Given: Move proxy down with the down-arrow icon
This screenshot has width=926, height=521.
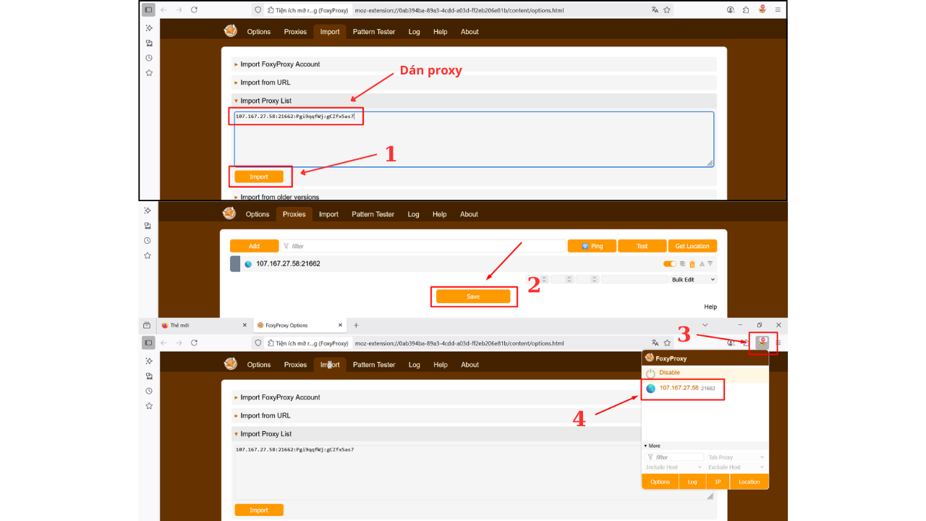Looking at the screenshot, I should 710,264.
